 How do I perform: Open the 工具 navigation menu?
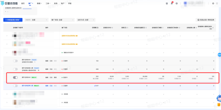coord(48,3)
